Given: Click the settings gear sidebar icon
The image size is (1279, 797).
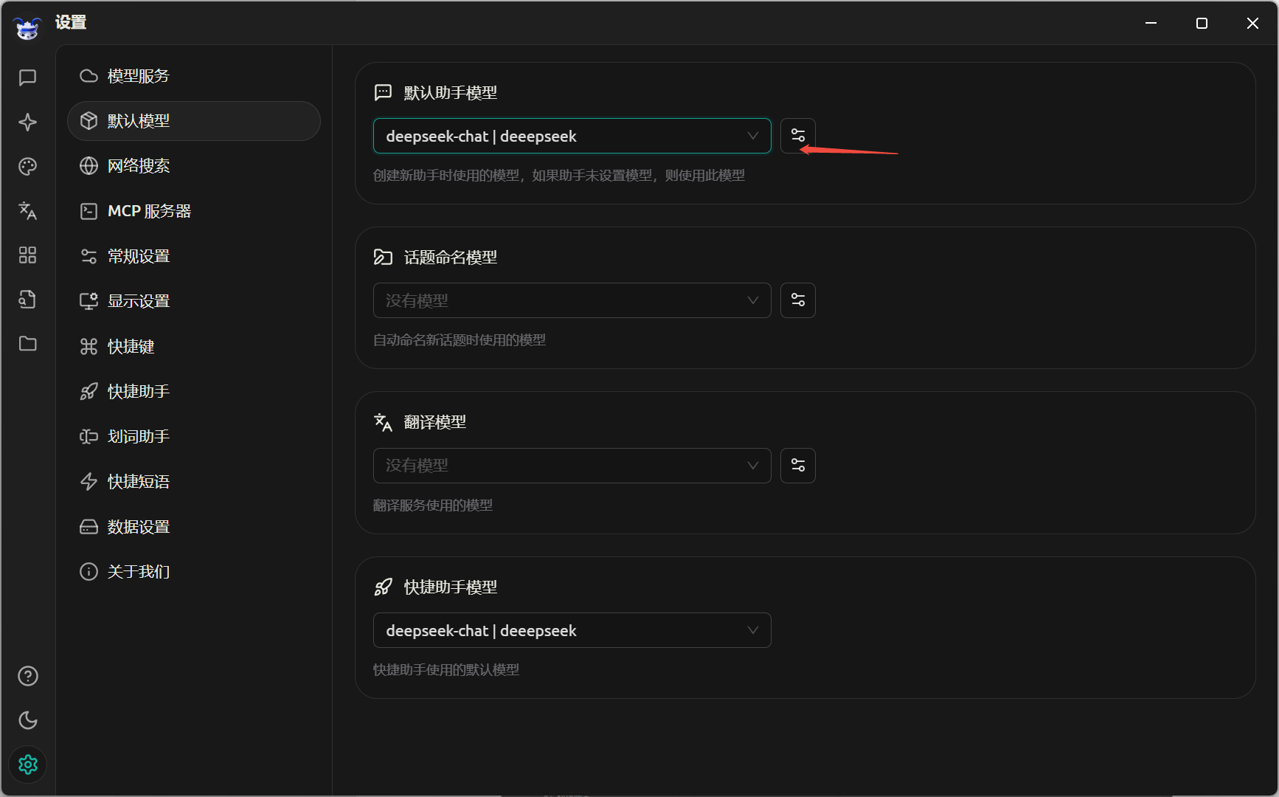Looking at the screenshot, I should tap(28, 765).
